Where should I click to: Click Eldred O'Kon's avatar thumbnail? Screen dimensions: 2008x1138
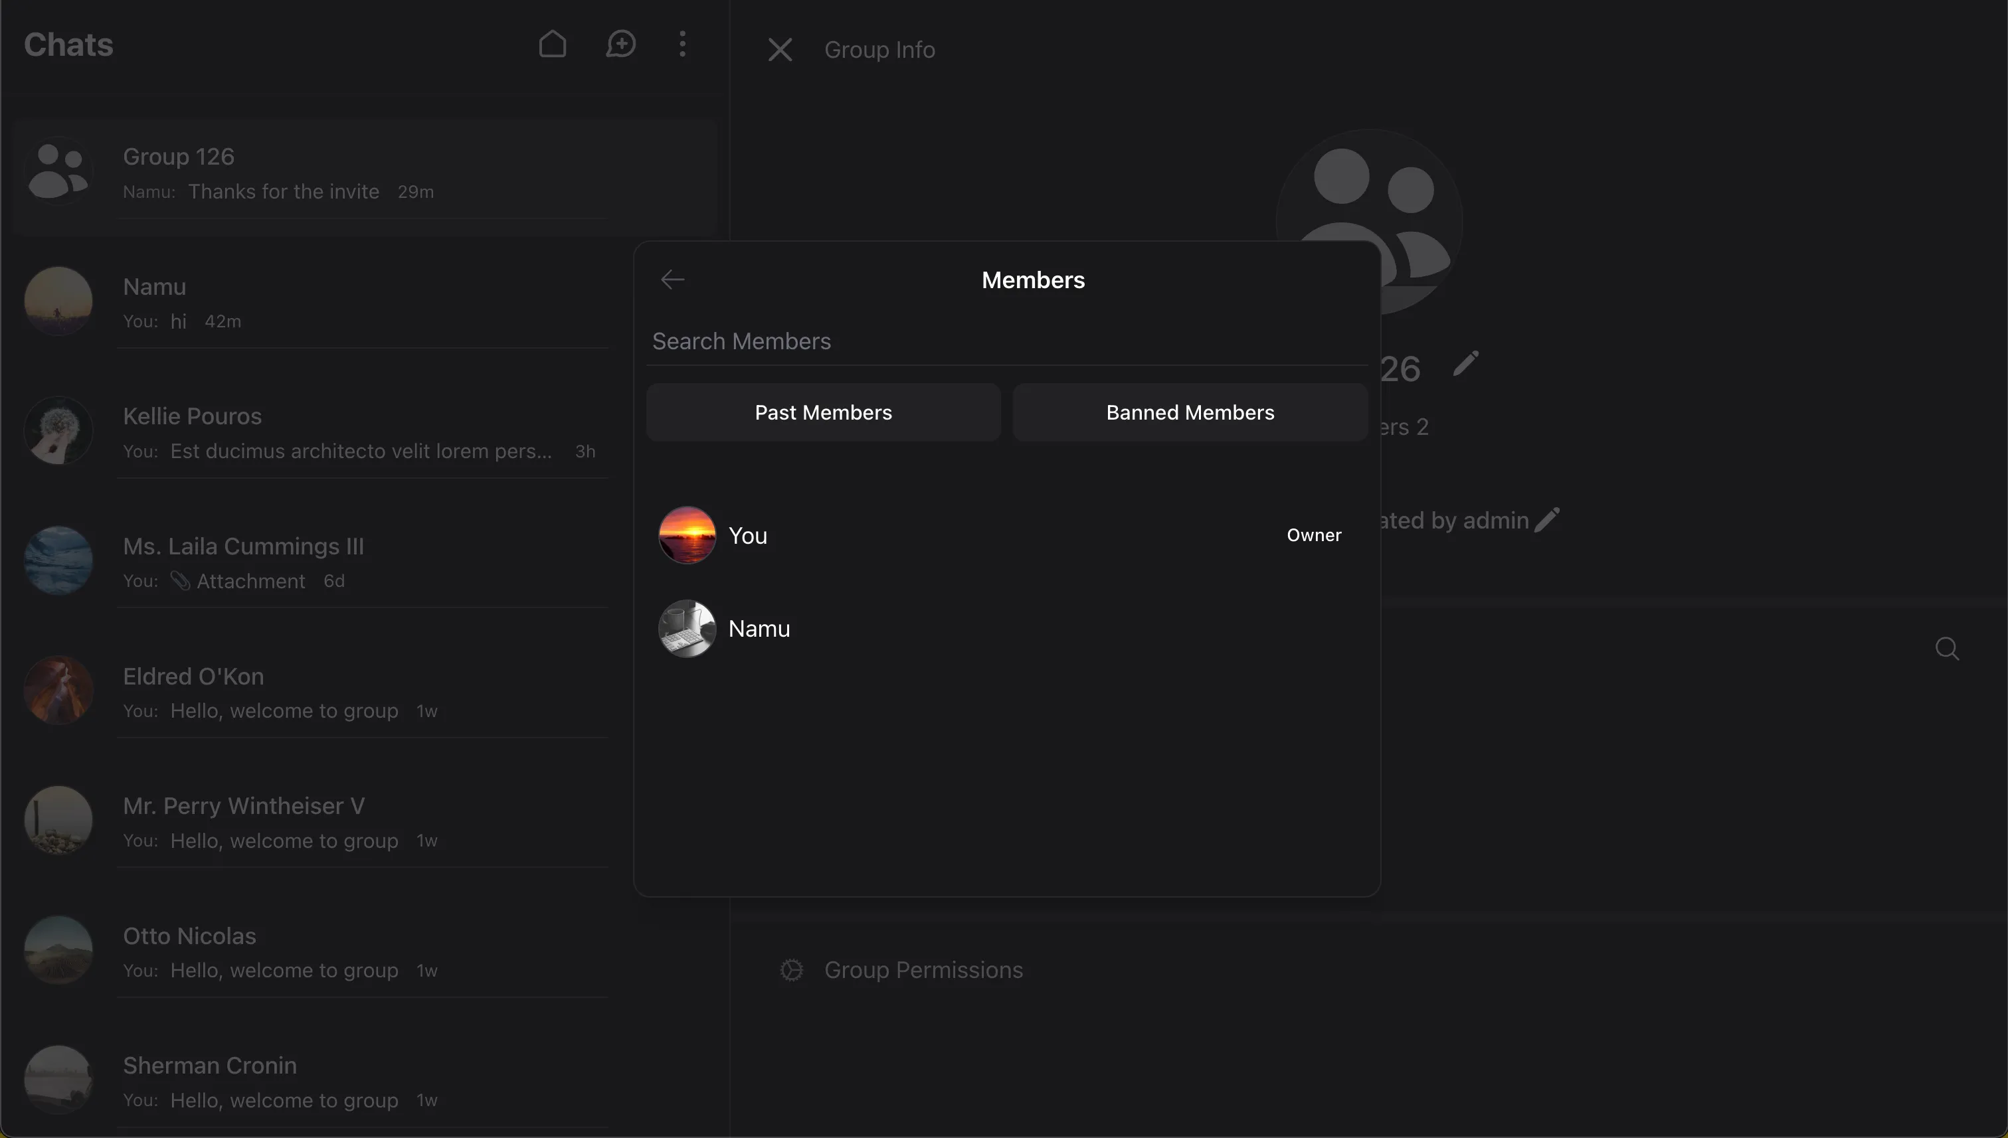click(58, 690)
